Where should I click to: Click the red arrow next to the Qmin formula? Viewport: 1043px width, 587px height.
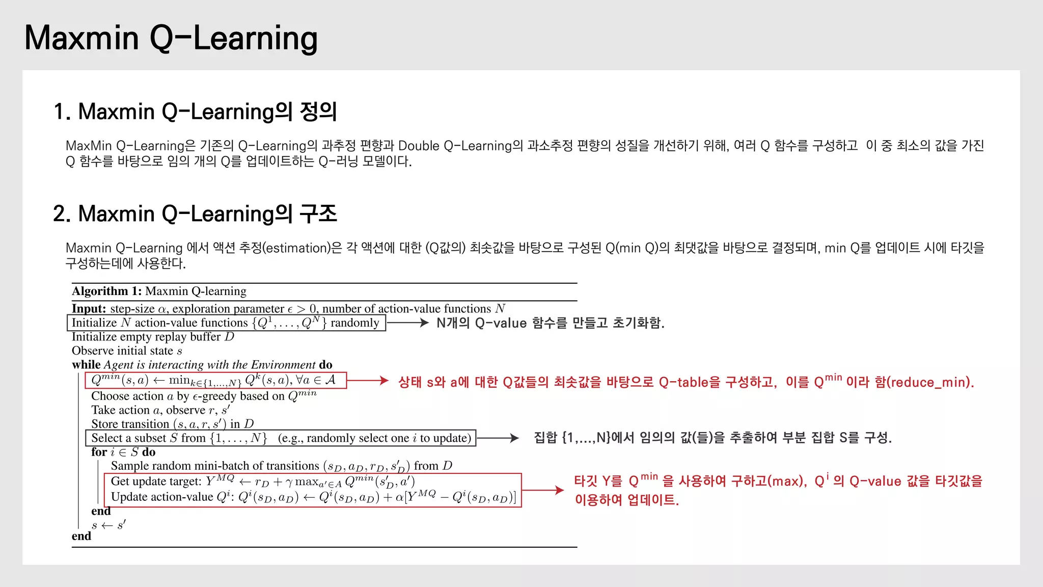(368, 381)
